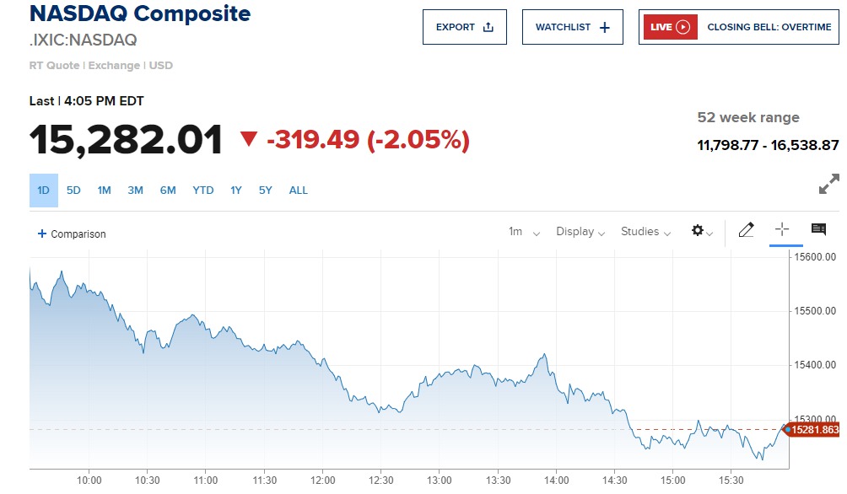This screenshot has width=847, height=494.
Task: Click the Closing Bell: Overtime link
Action: [x=769, y=27]
